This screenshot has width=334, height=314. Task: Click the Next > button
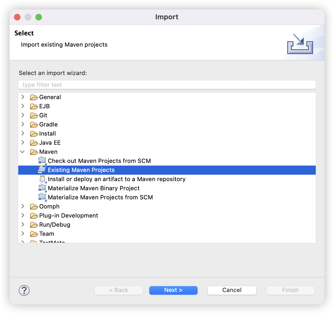(x=173, y=290)
